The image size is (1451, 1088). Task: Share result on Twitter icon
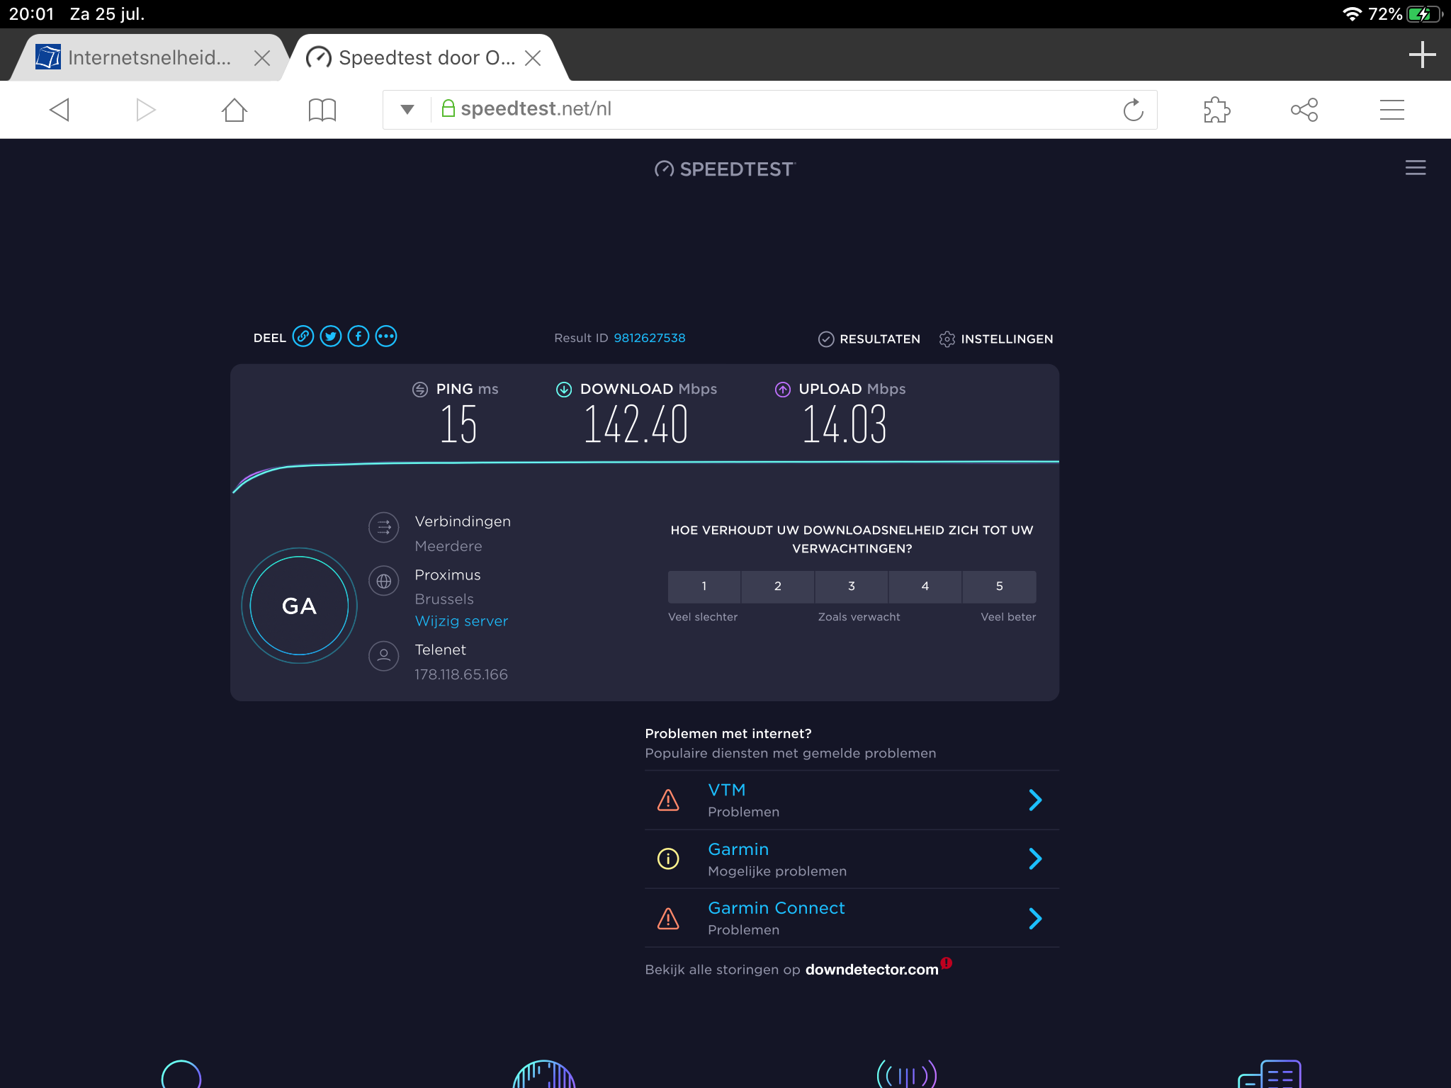(331, 336)
